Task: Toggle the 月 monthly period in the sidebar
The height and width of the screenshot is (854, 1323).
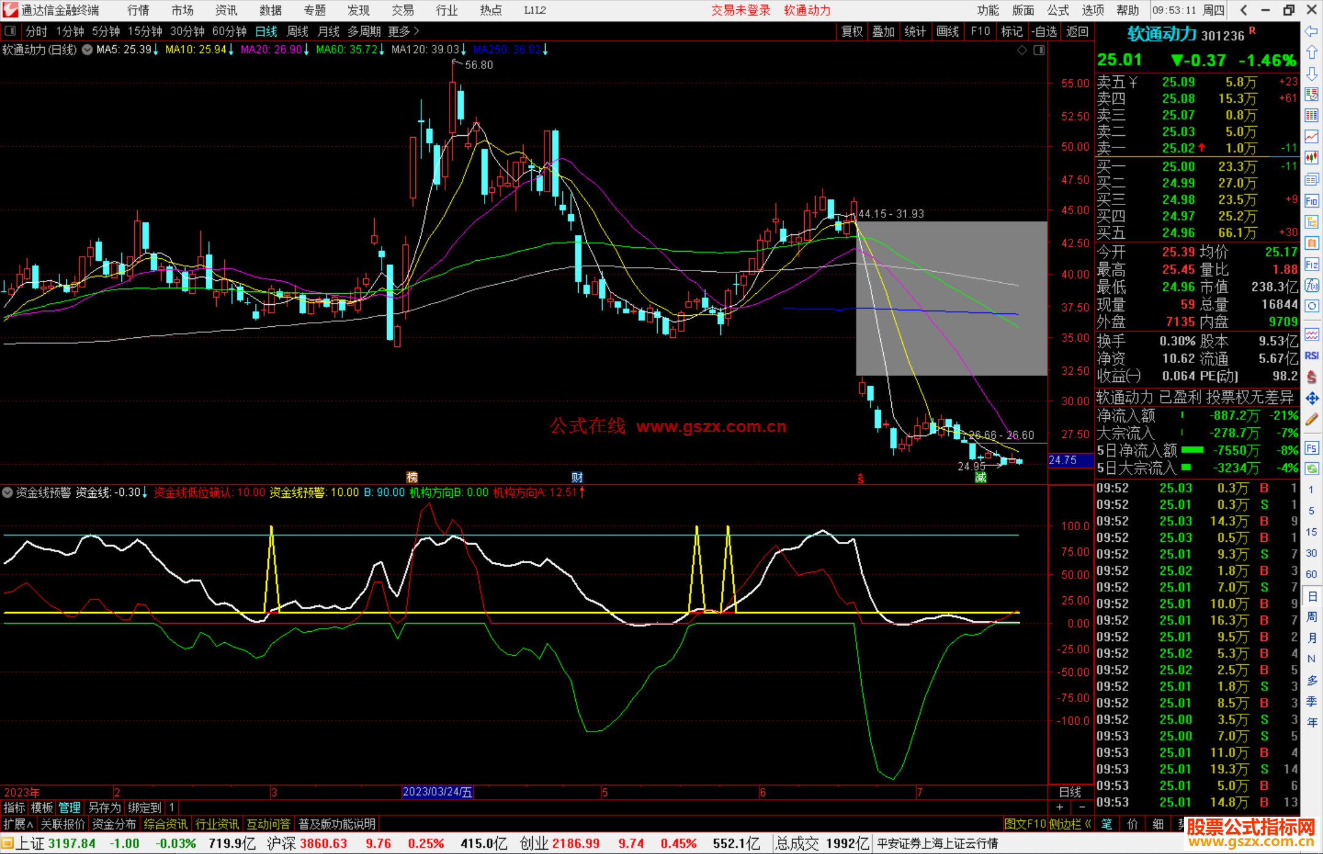Action: 1311,638
